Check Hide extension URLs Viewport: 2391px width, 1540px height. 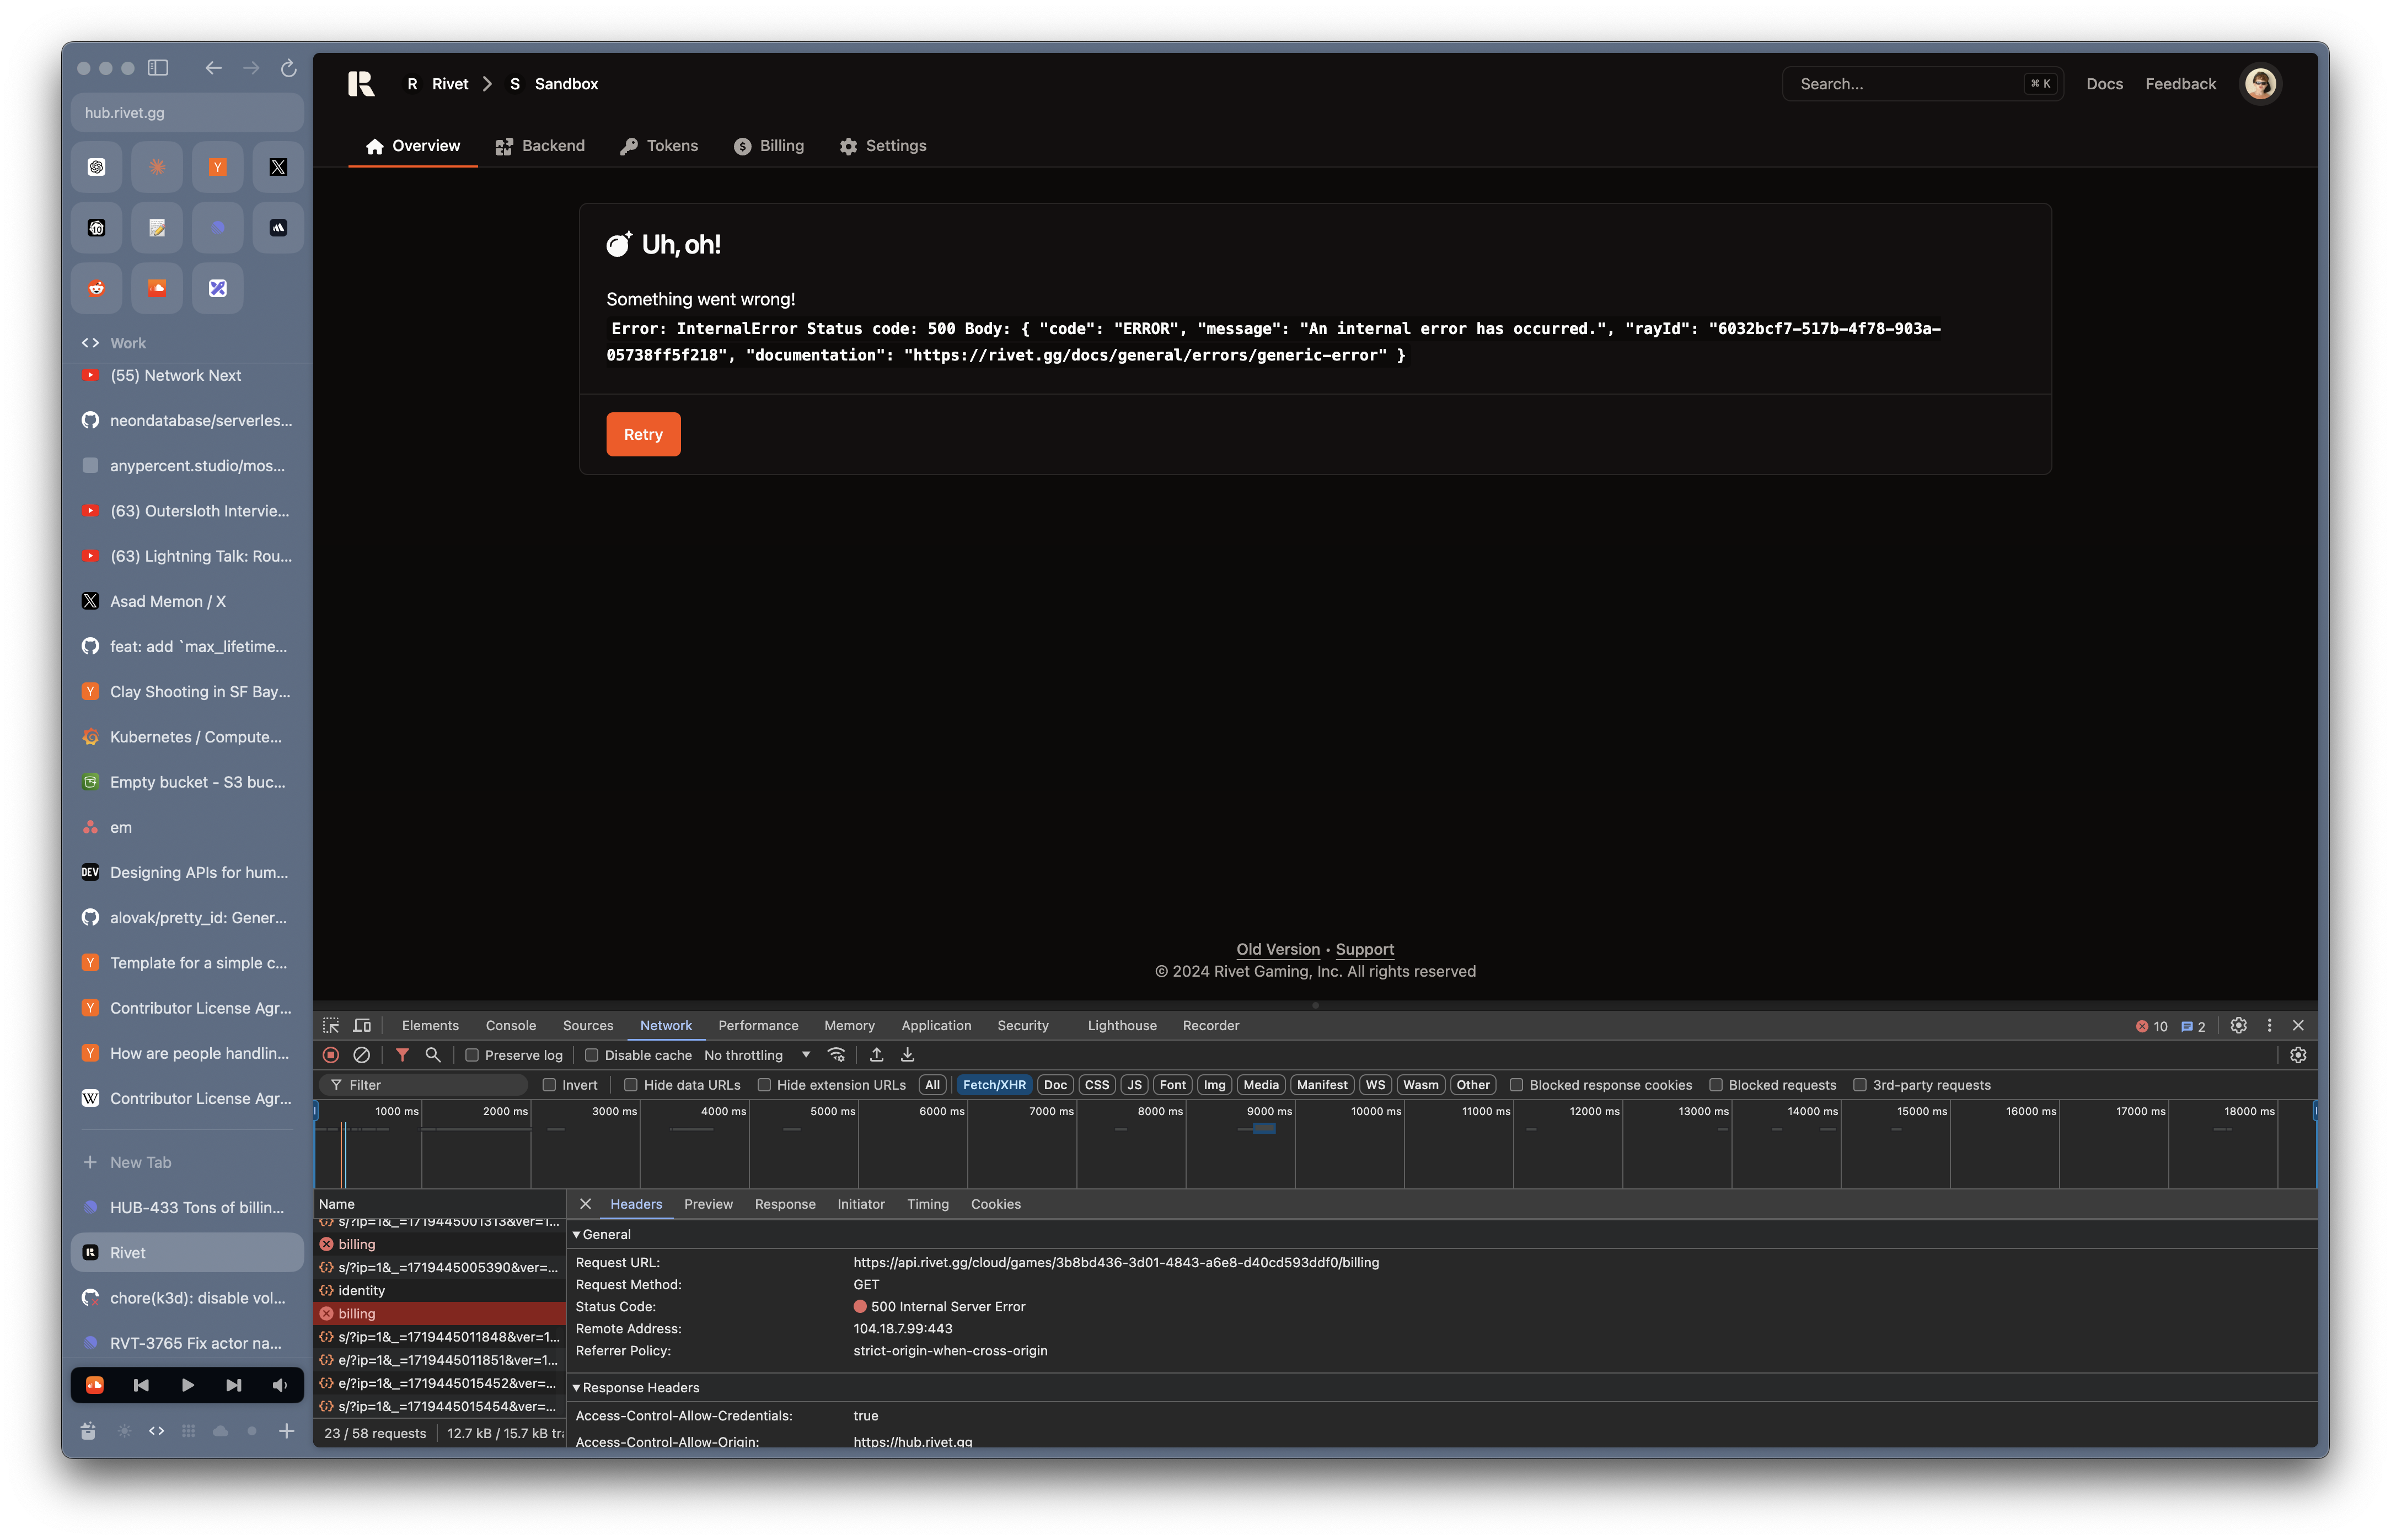tap(764, 1086)
